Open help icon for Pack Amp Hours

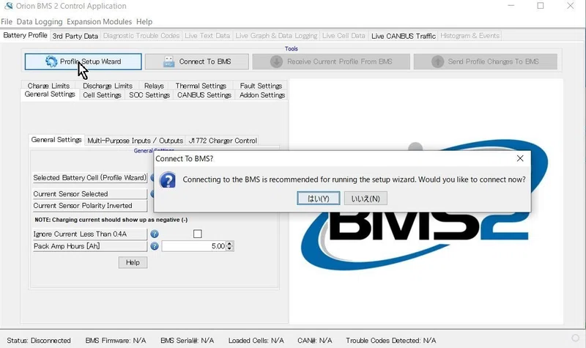[155, 246]
